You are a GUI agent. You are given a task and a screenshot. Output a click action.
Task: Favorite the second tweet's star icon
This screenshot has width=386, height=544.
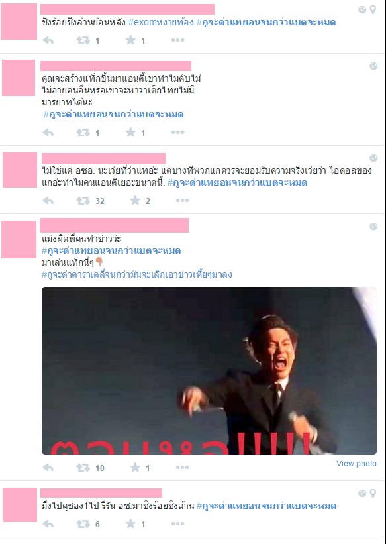point(130,132)
